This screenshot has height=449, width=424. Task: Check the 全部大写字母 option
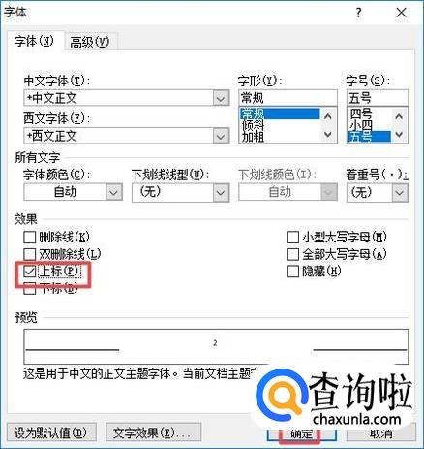[292, 254]
